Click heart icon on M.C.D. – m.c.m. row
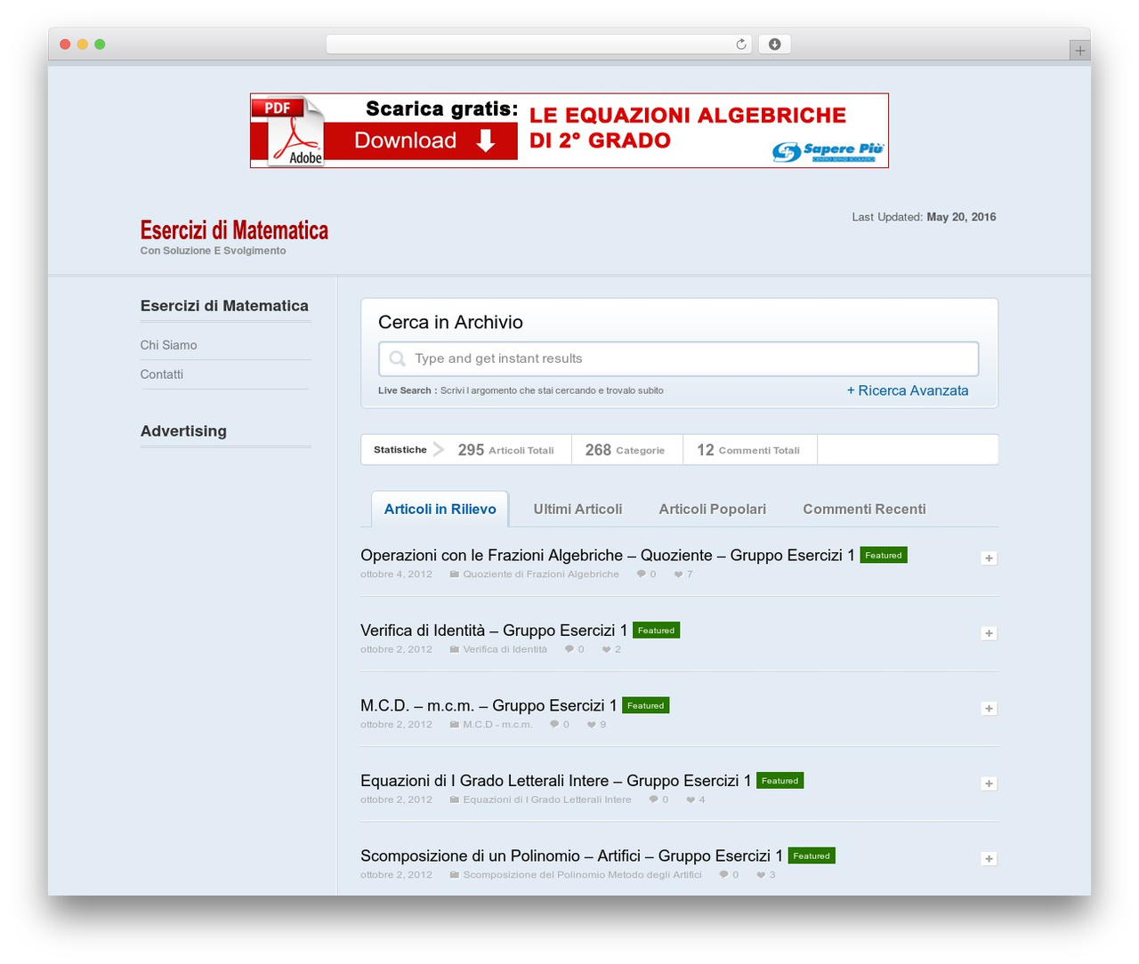This screenshot has height=964, width=1139. 591,725
